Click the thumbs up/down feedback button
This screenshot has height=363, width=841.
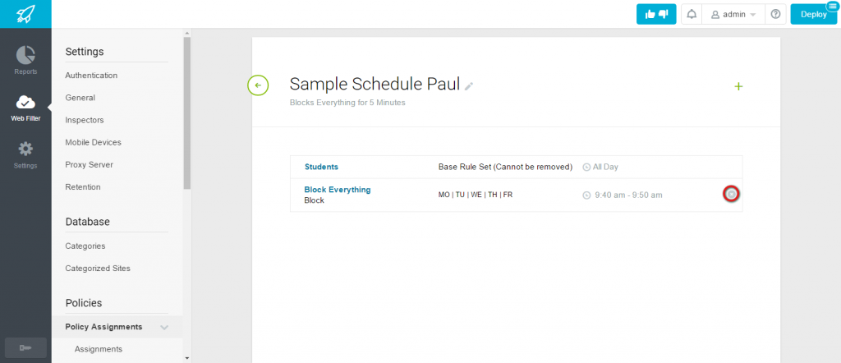coord(656,14)
